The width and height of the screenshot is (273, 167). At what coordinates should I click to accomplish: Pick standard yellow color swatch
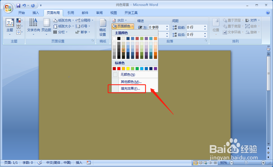(128, 69)
